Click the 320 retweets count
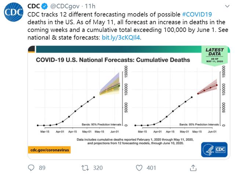The height and width of the screenshot is (174, 235). pyautogui.click(x=98, y=167)
